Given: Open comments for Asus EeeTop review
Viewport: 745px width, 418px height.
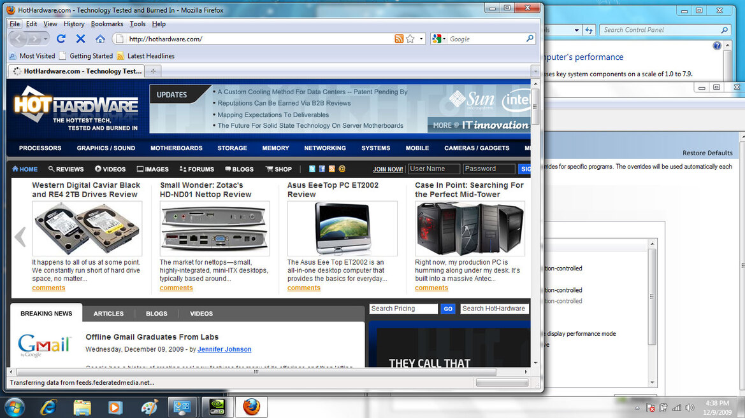Looking at the screenshot, I should pos(303,288).
